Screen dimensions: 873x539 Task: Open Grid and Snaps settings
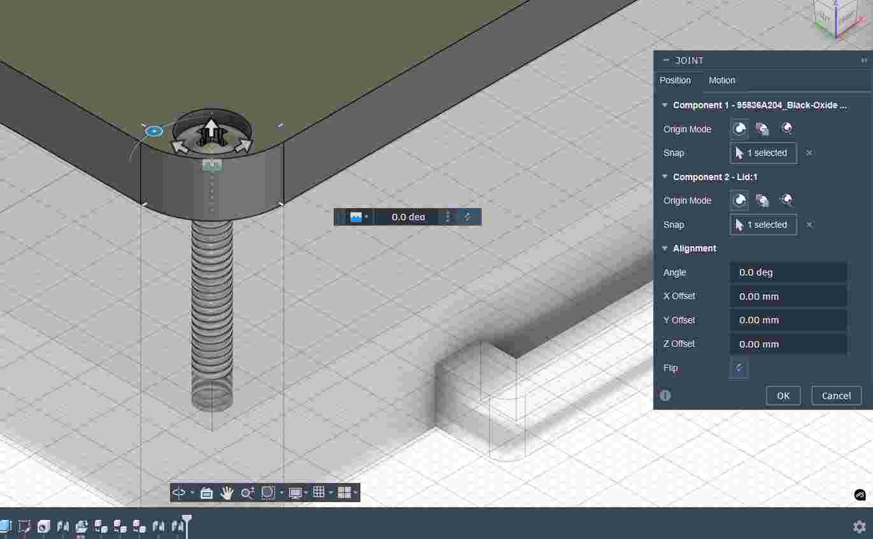(319, 493)
